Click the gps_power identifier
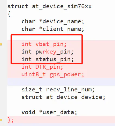The image size is (115, 126). (x=67, y=75)
